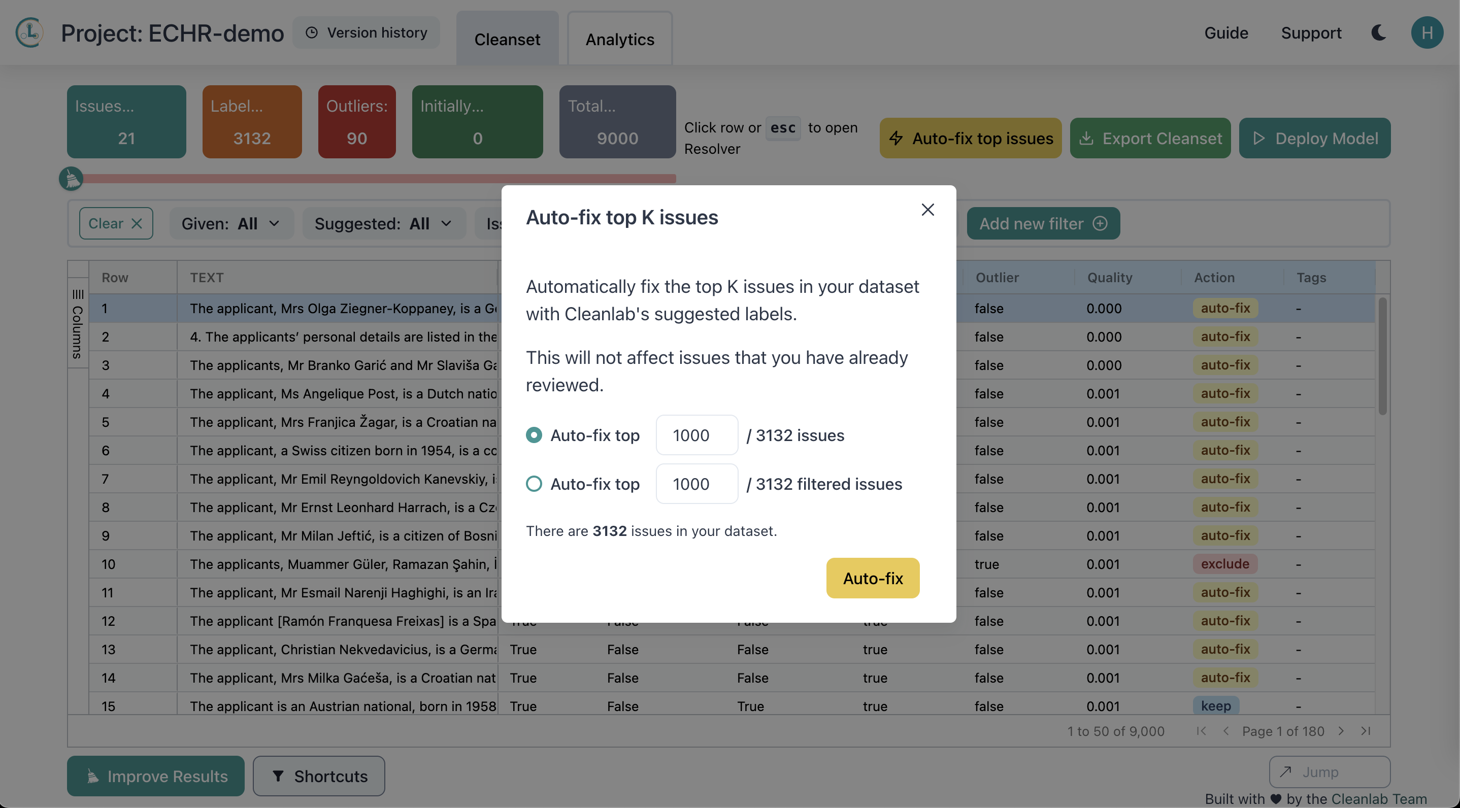Expand the Given: All dropdown
This screenshot has height=808, width=1460.
coord(230,224)
